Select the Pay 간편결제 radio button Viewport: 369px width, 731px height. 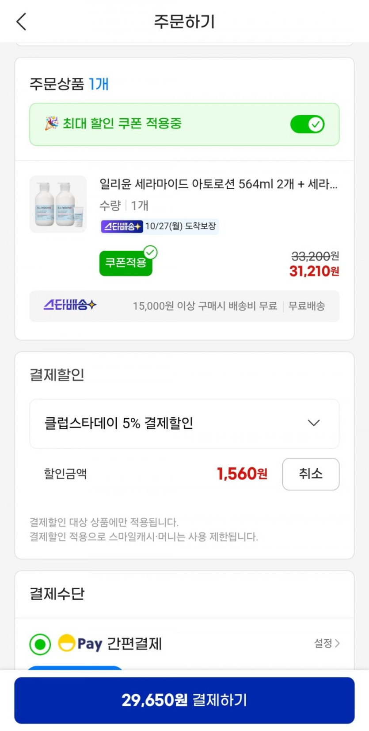point(40,644)
